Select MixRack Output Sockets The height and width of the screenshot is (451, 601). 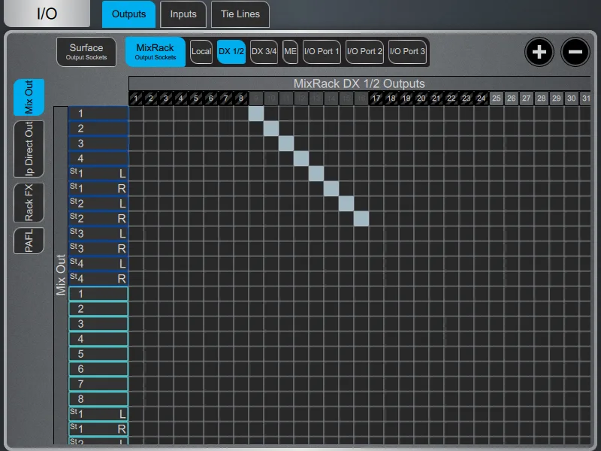[156, 52]
